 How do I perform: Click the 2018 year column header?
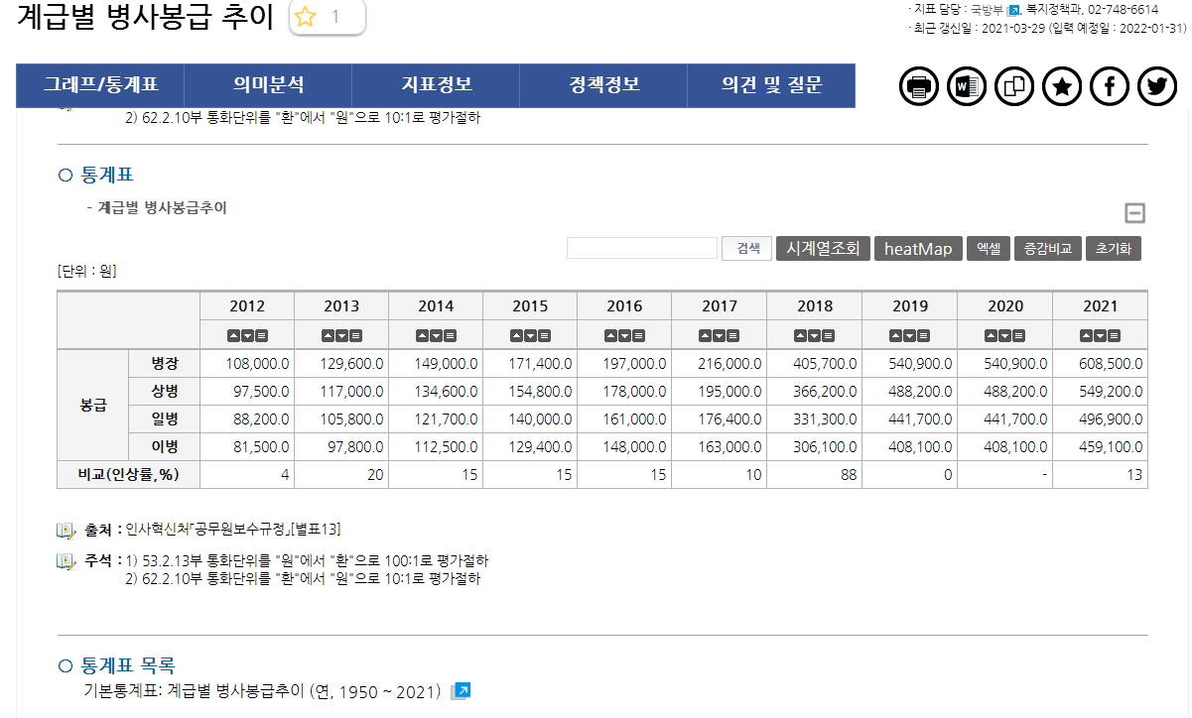[x=815, y=306]
